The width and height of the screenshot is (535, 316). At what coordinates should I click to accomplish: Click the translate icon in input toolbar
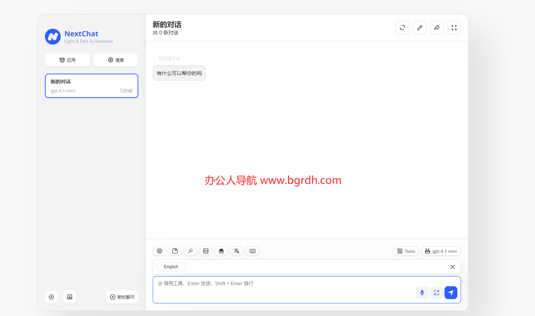(237, 251)
